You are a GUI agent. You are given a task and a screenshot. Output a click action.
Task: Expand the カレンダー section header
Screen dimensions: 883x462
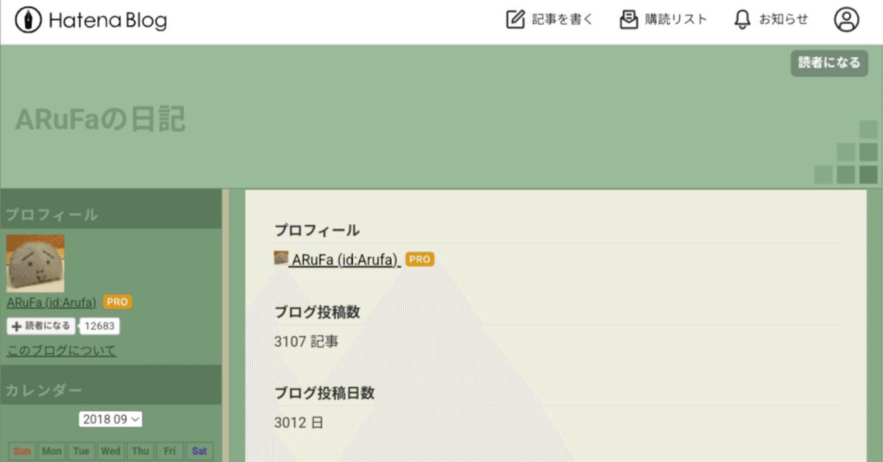(x=43, y=389)
